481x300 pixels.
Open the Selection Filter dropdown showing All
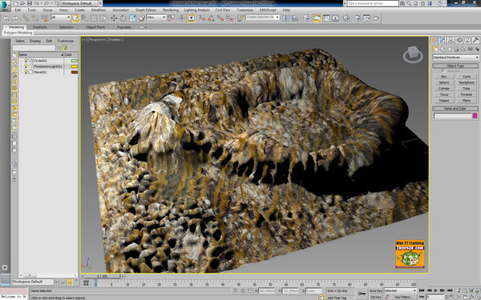tap(60, 18)
